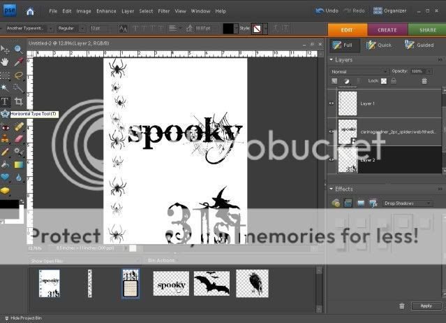Open the Enhance menu
This screenshot has height=323, width=446.
tap(106, 11)
